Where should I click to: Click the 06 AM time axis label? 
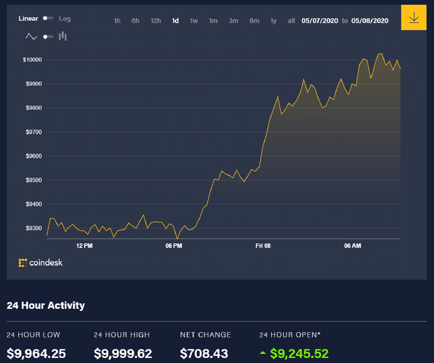pyautogui.click(x=353, y=245)
